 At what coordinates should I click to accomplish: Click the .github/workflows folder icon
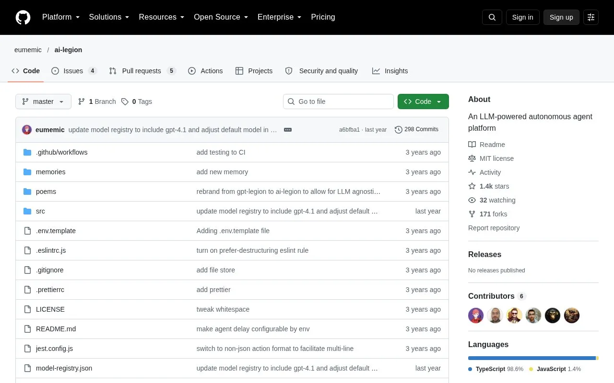tap(27, 152)
